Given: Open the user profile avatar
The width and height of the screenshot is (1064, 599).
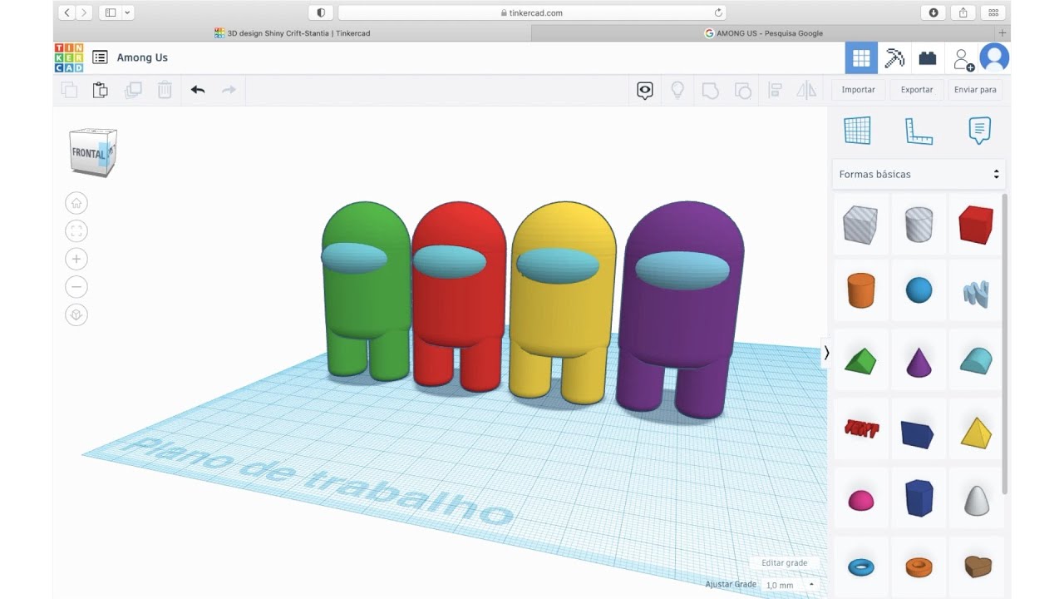Looking at the screenshot, I should [994, 57].
